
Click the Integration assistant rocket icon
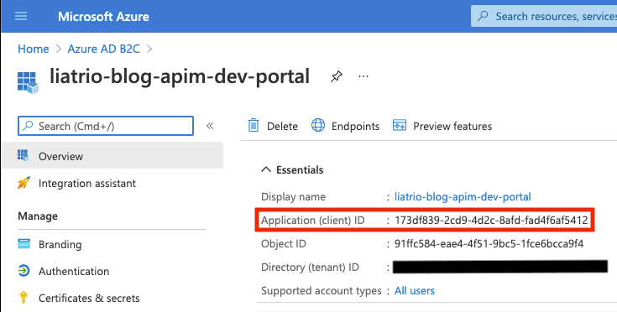coord(24,183)
